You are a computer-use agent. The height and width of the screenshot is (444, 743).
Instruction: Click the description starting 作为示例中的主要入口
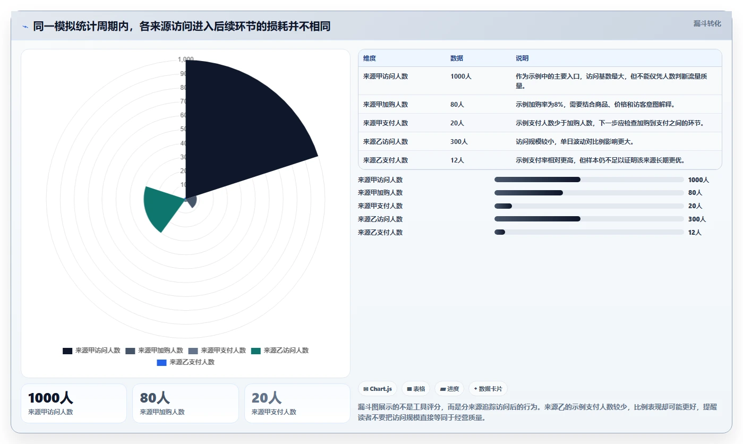pyautogui.click(x=611, y=81)
